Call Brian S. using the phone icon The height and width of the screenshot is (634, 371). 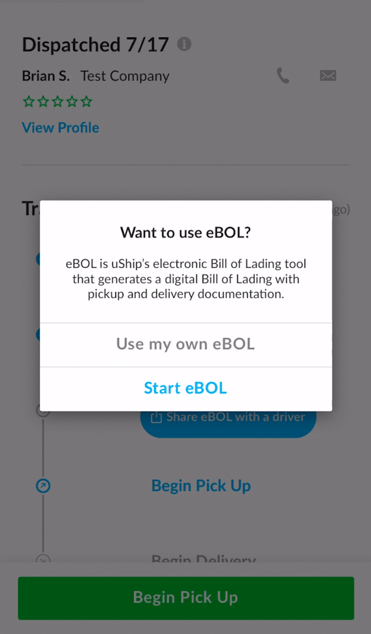[283, 75]
